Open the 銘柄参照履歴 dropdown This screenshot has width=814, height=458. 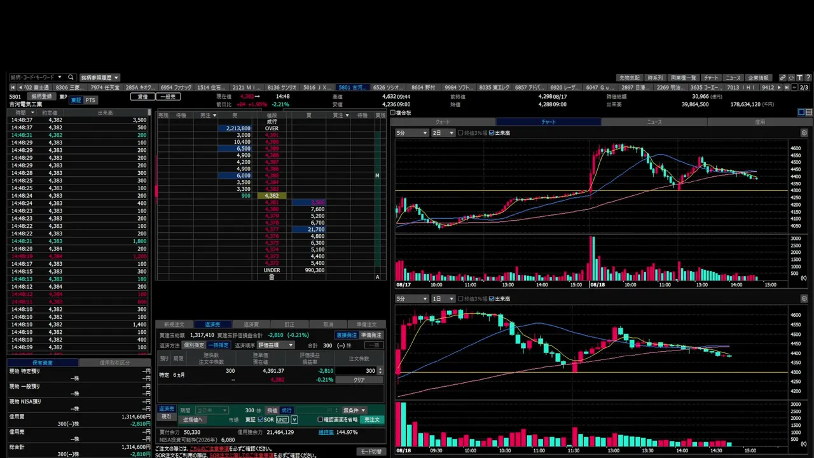(100, 78)
